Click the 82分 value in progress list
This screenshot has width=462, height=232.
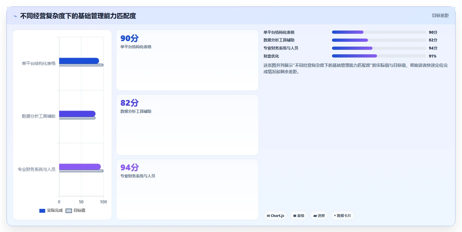tap(433, 40)
